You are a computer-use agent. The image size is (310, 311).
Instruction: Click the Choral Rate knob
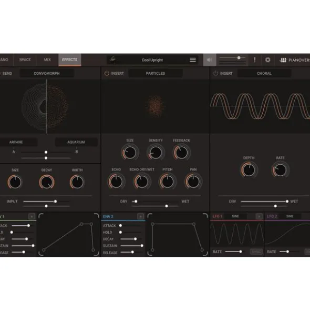tap(280, 170)
